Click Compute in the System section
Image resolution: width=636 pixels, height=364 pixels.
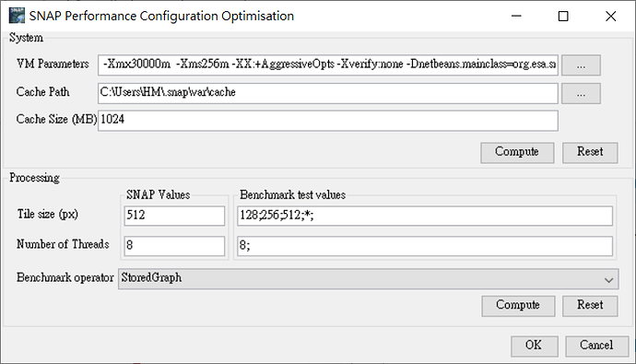point(517,152)
